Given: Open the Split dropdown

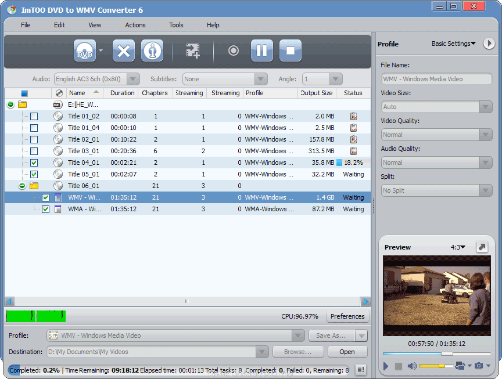Looking at the screenshot, I should coord(486,190).
